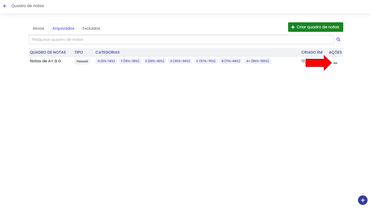Click the E (29%-42%) category tag
This screenshot has height=209, width=373.
(155, 61)
